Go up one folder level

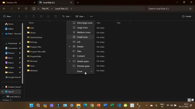point(19,8)
